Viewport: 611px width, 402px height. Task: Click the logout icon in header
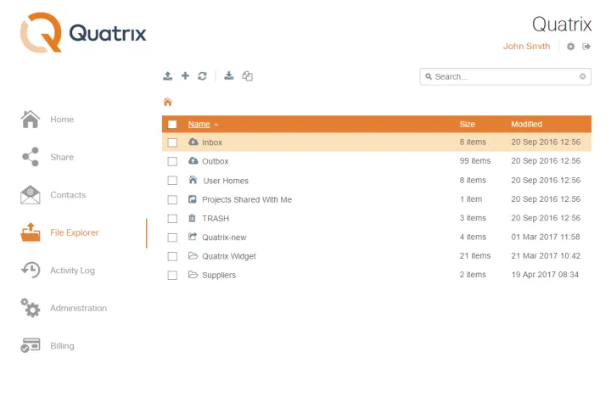[x=586, y=47]
